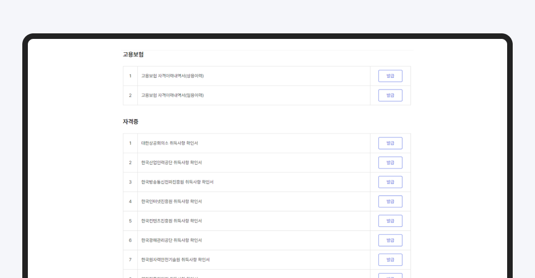Select the 한국콘텐츠진흥원 취득사항 확인서 text

click(x=171, y=221)
